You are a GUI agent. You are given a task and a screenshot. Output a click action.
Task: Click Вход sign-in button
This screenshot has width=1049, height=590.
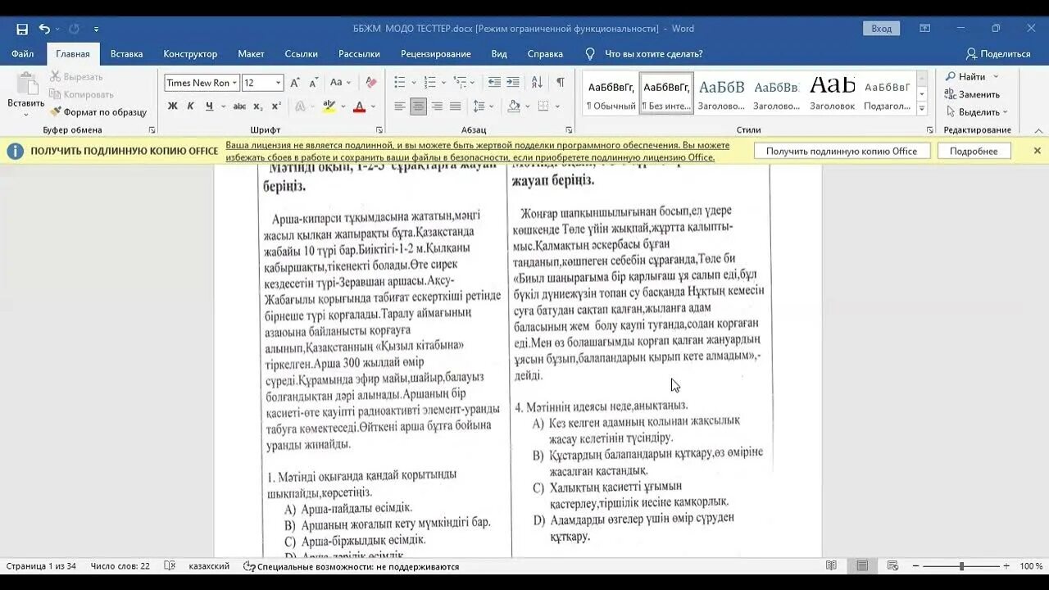pos(881,29)
